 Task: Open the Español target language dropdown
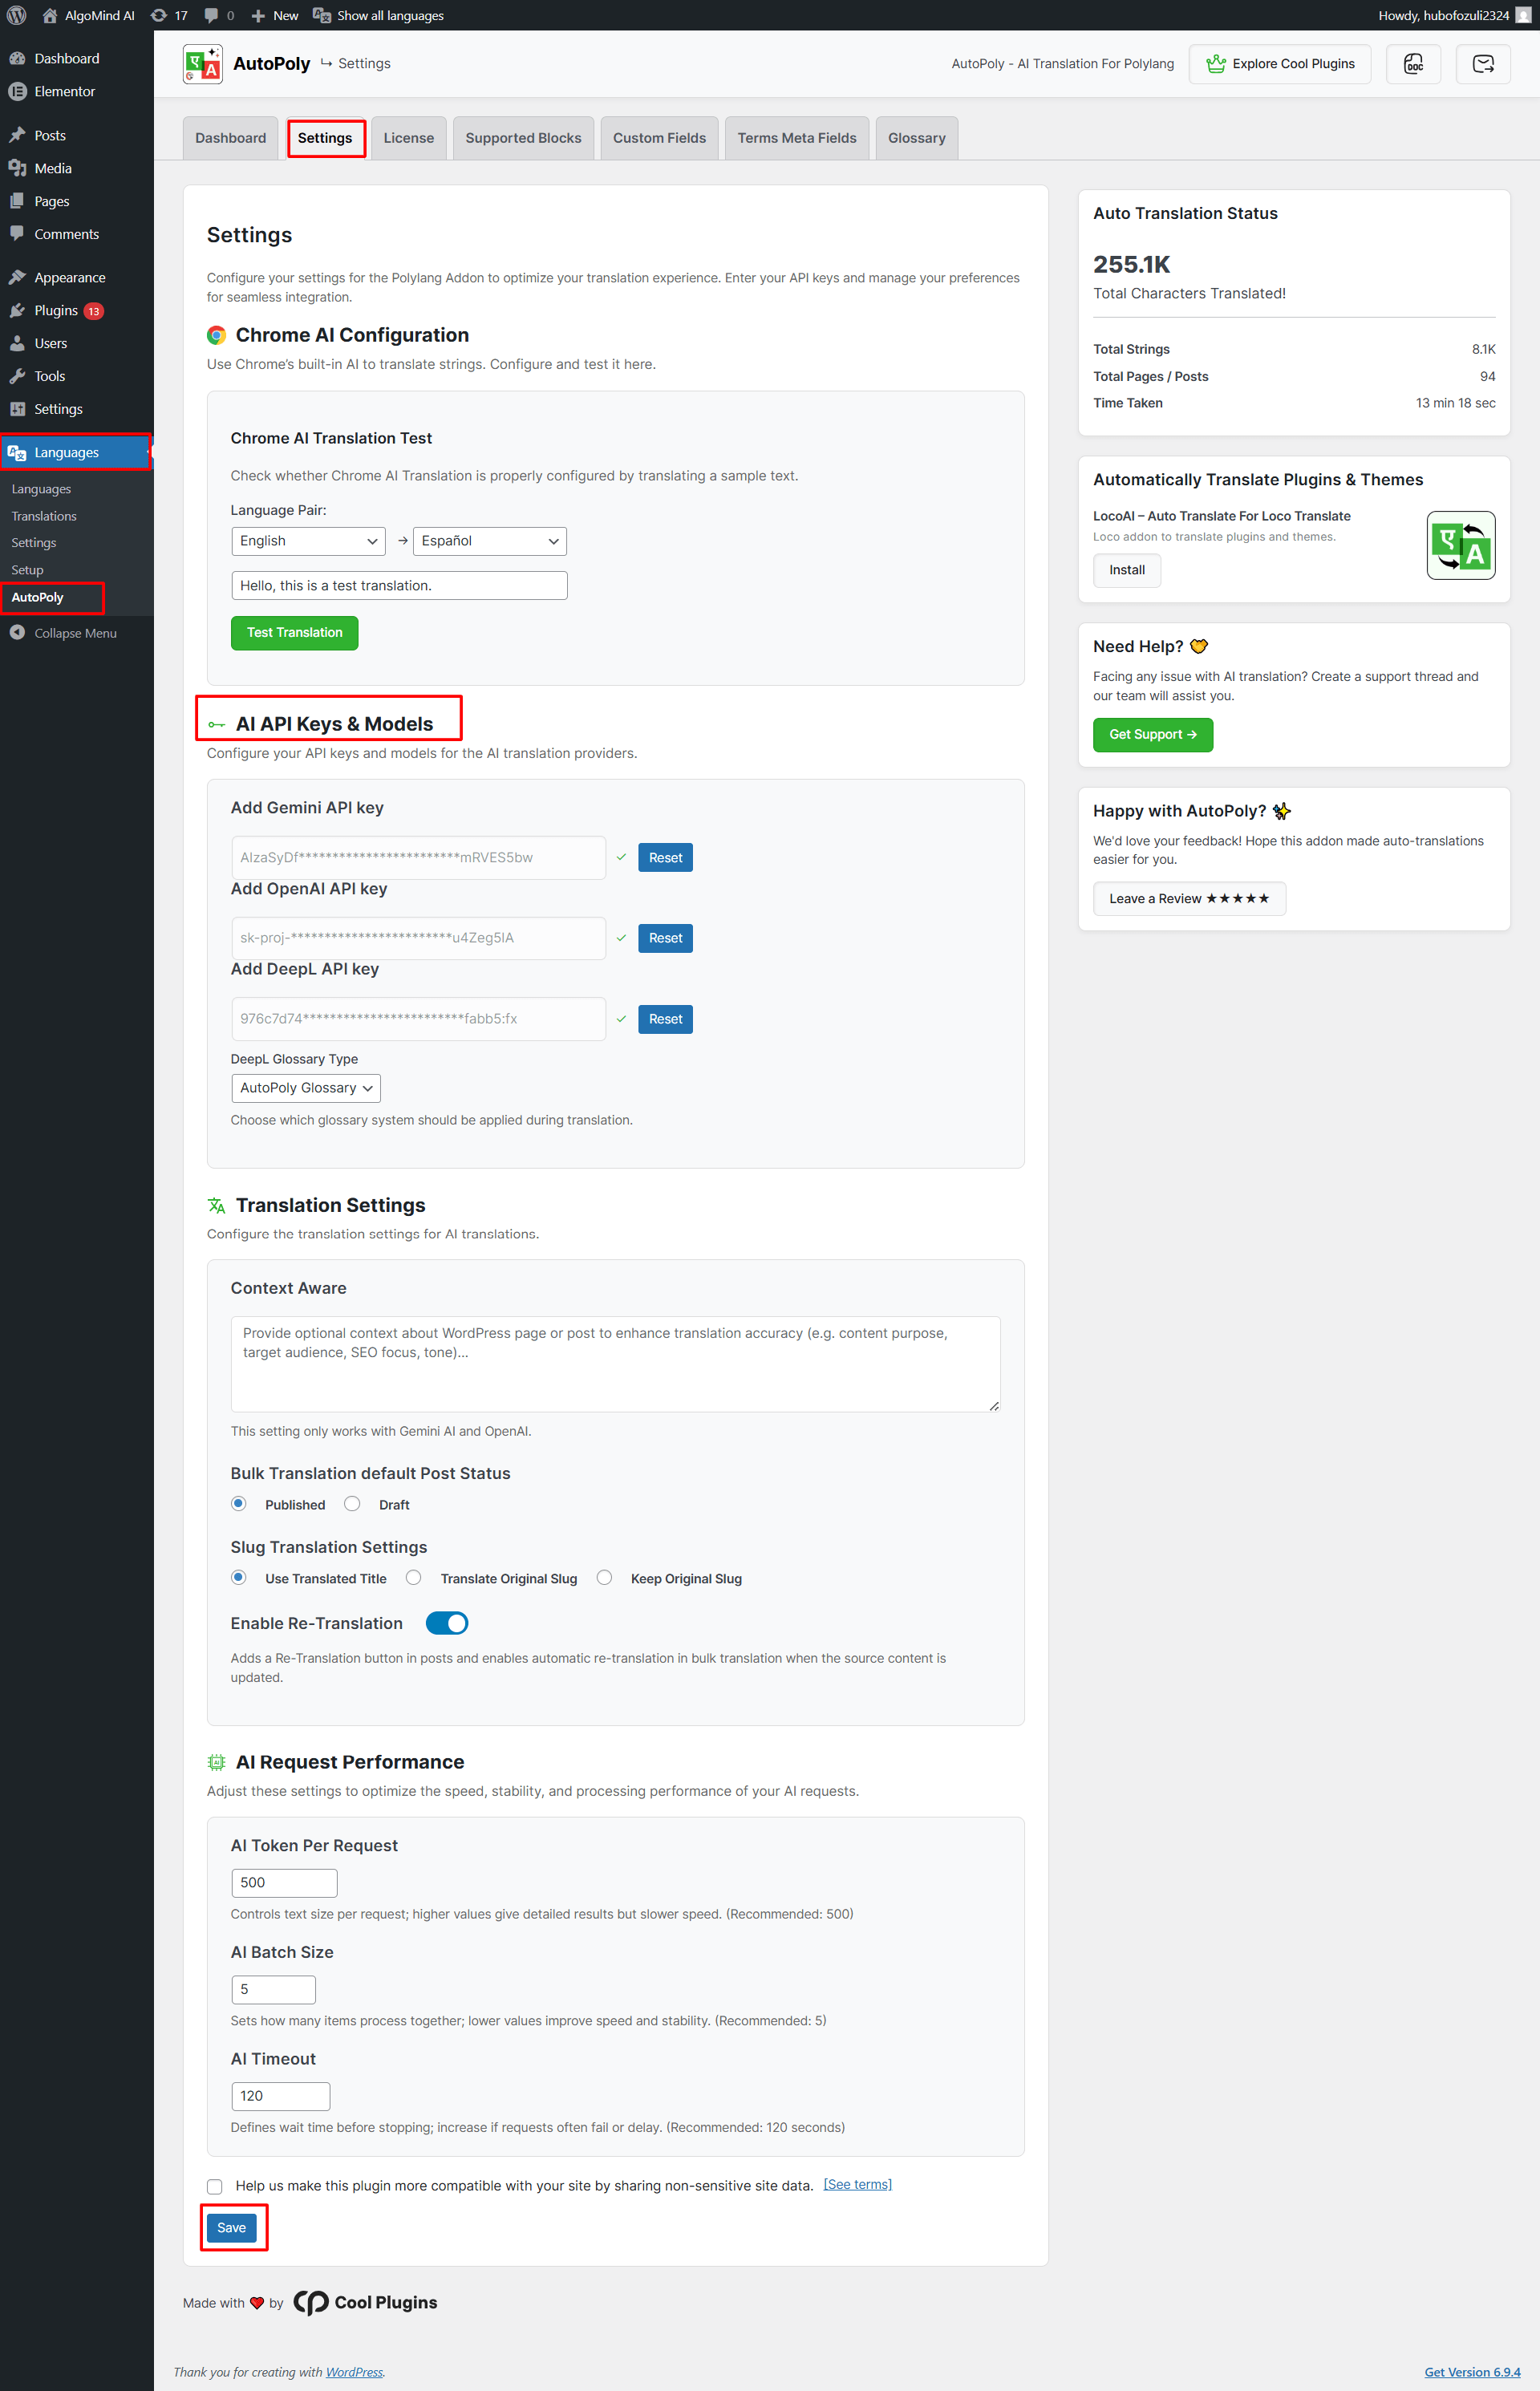(x=489, y=541)
